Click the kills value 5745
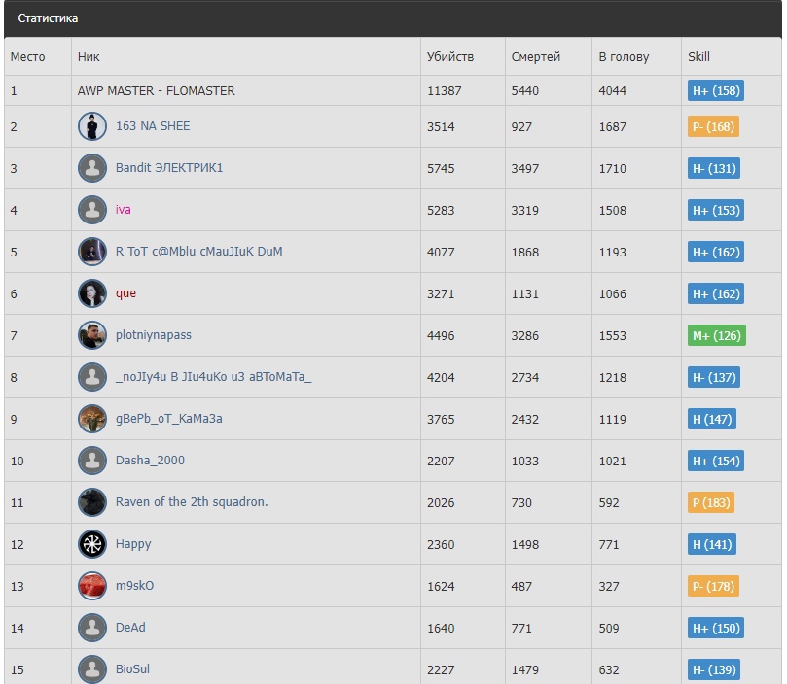Image resolution: width=787 pixels, height=684 pixels. pos(441,168)
